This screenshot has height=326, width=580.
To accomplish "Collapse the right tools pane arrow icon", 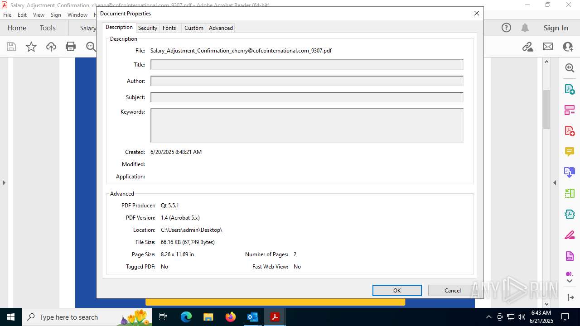I will (x=570, y=297).
